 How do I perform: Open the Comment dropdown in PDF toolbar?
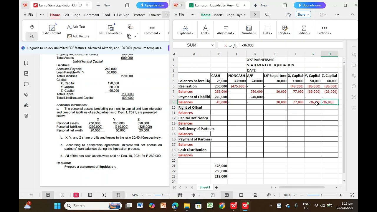(x=152, y=30)
